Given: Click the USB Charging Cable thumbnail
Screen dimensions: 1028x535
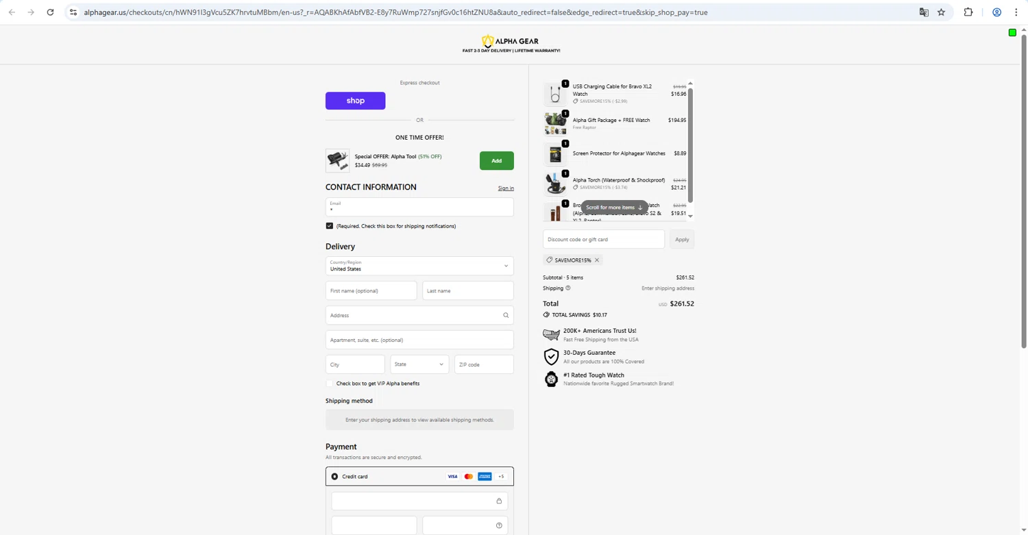Looking at the screenshot, I should tap(555, 94).
